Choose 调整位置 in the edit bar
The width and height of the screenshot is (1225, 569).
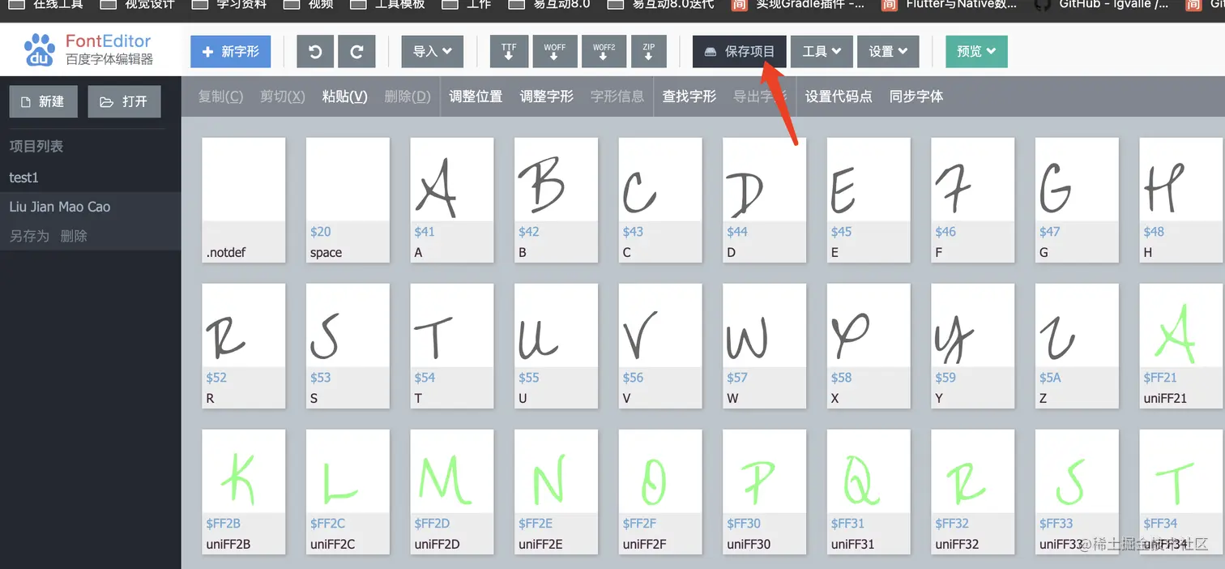click(476, 96)
